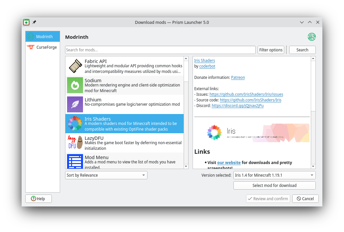This screenshot has height=232, width=344.
Task: Toggle the pin icon in title bar
Action: click(34, 22)
